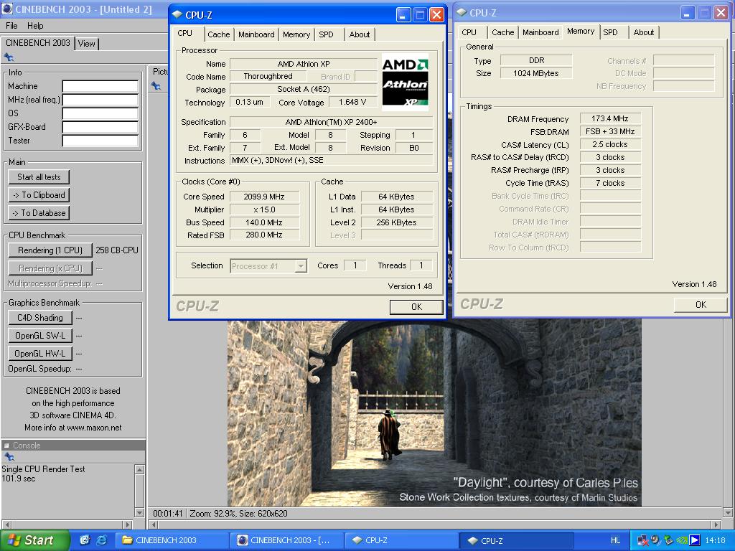
Task: Click the OS input field
Action: [100, 113]
